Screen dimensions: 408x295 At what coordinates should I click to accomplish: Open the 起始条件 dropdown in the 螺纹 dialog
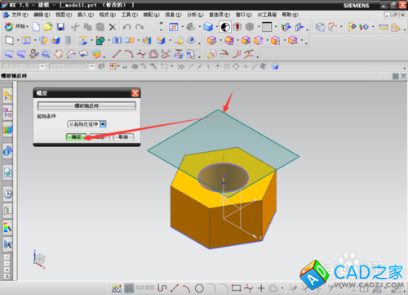(86, 124)
